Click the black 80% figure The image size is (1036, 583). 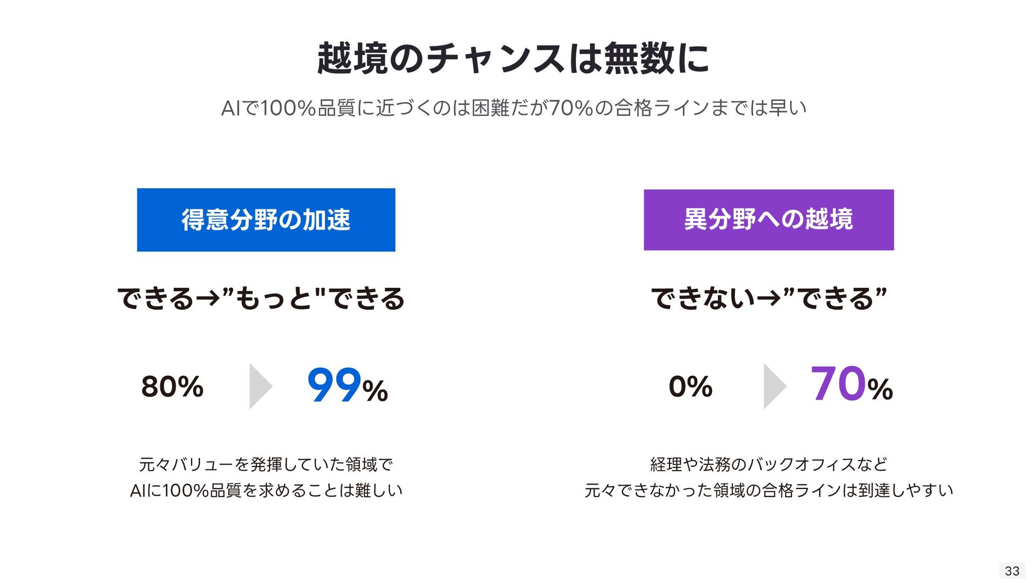[172, 387]
